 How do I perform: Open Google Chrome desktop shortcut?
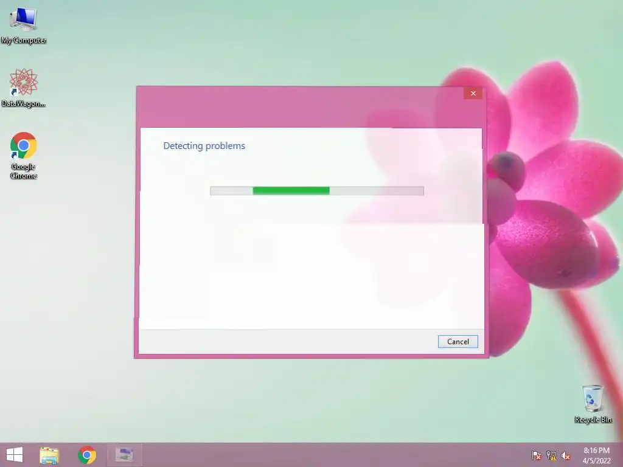click(24, 155)
